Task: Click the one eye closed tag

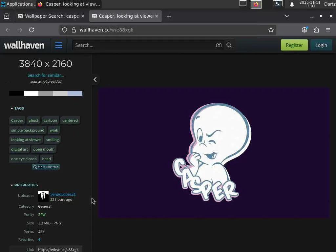Action: tap(24, 159)
